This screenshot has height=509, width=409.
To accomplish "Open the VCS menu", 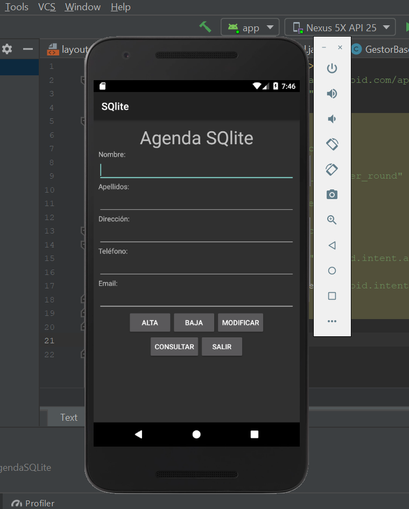I will pyautogui.click(x=47, y=7).
